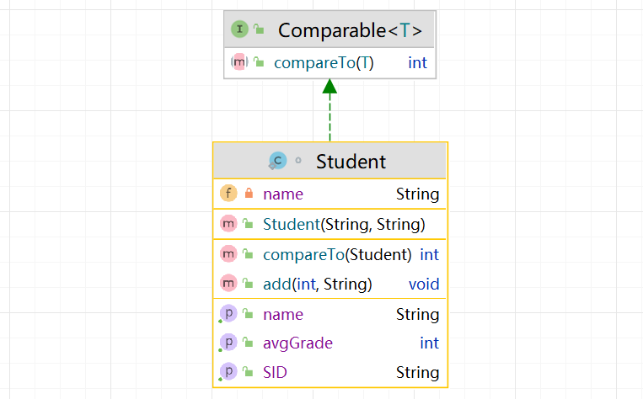Select the Student class title
The image size is (643, 399).
click(x=351, y=161)
